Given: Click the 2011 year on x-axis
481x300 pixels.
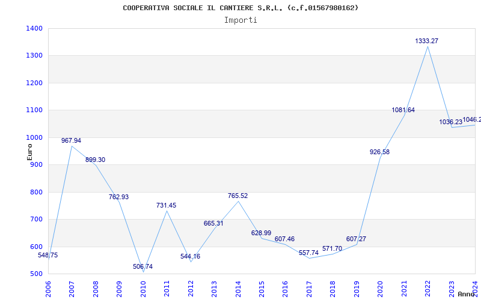Looking at the screenshot, I should [x=167, y=289].
